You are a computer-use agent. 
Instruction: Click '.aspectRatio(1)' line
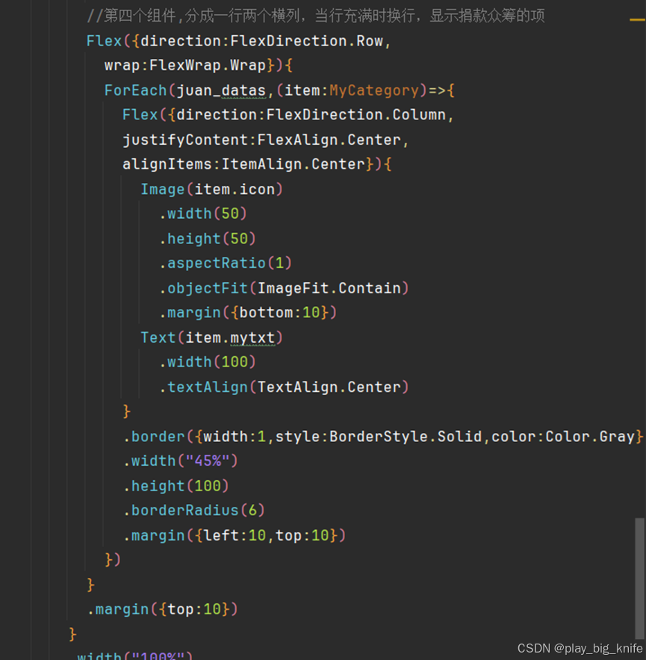pyautogui.click(x=226, y=263)
